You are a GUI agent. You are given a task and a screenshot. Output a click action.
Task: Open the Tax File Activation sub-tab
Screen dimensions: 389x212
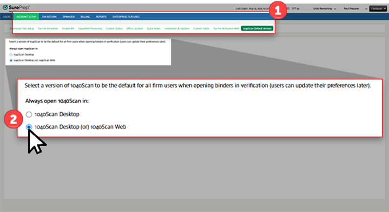(x=48, y=29)
